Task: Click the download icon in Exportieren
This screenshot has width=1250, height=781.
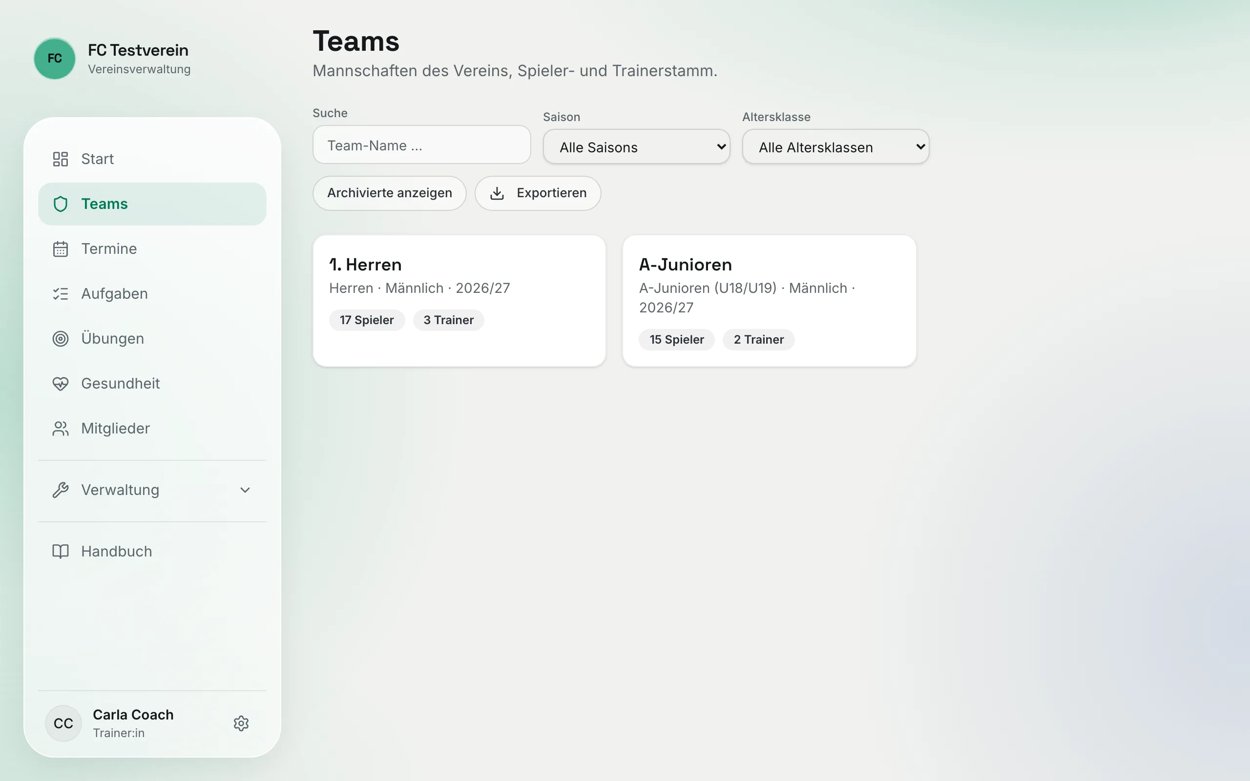Action: point(497,193)
